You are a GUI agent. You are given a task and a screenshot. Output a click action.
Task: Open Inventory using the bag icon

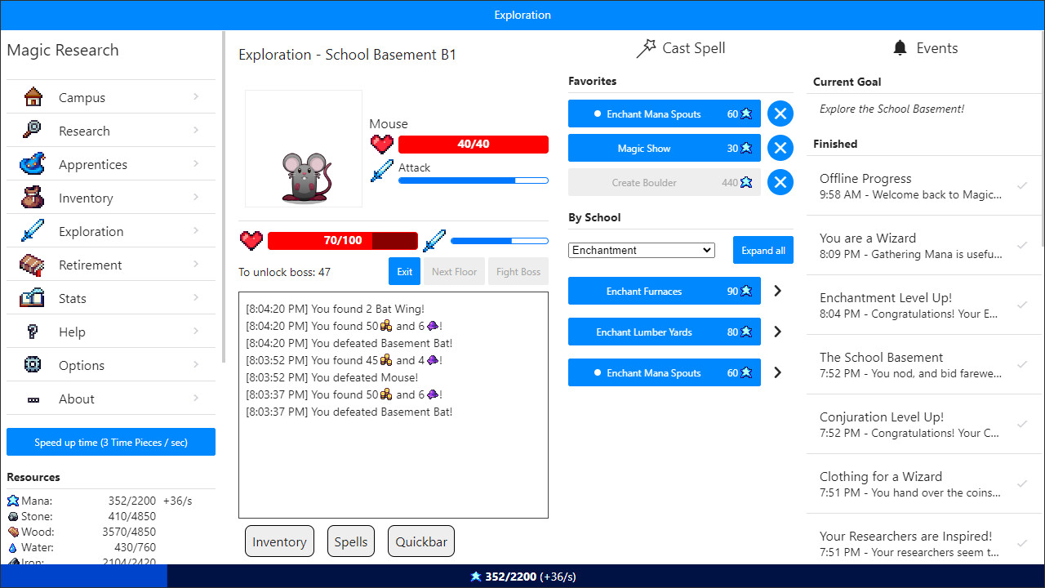point(31,197)
